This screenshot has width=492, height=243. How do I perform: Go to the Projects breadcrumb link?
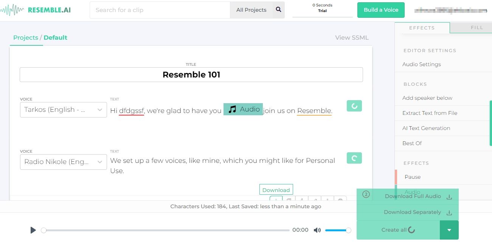[x=26, y=37]
